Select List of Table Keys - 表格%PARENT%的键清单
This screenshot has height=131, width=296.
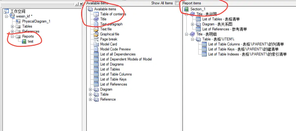coord(243,49)
